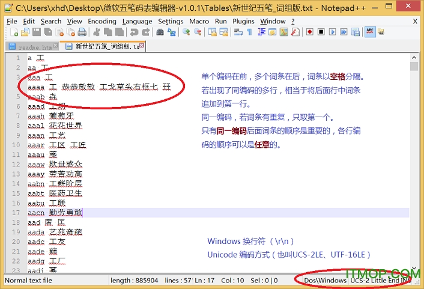The width and height of the screenshot is (424, 289).
Task: Toggle the function list panel icon
Action: coord(295,32)
